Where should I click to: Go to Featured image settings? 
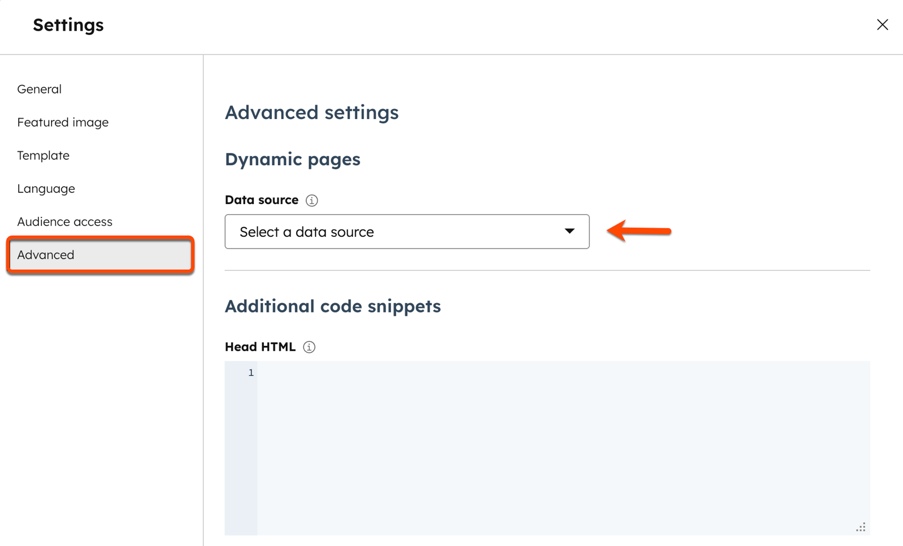(63, 122)
